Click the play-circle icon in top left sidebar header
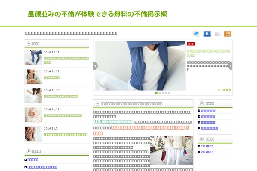The image size is (257, 171). (29, 44)
